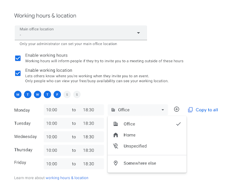Edit Wednesday end time 18:30
Image resolution: width=236 pixels, height=182 pixels.
[88, 137]
